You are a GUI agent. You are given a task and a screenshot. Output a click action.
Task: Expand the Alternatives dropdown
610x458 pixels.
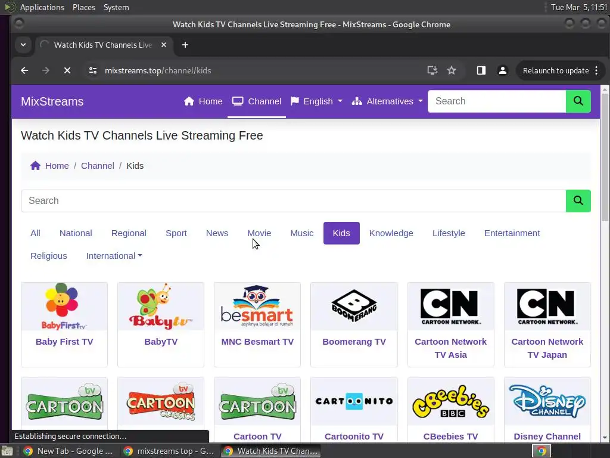tap(387, 101)
